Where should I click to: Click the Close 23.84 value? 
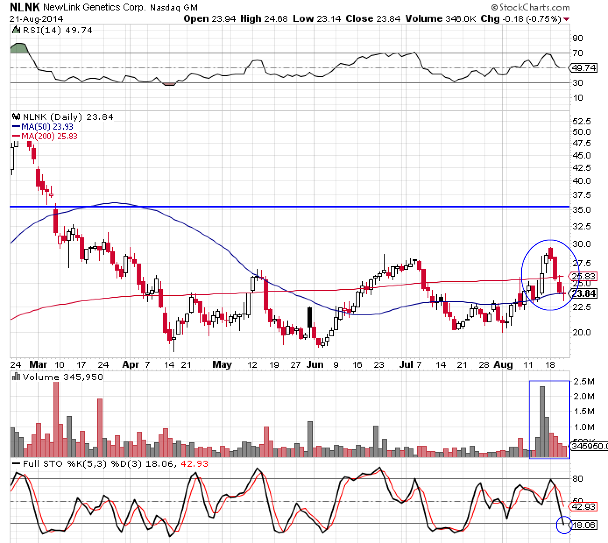point(373,19)
